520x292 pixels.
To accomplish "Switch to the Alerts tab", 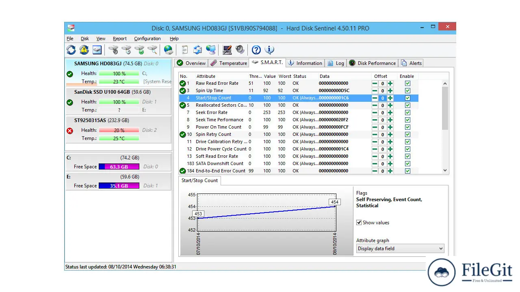I will coord(412,63).
